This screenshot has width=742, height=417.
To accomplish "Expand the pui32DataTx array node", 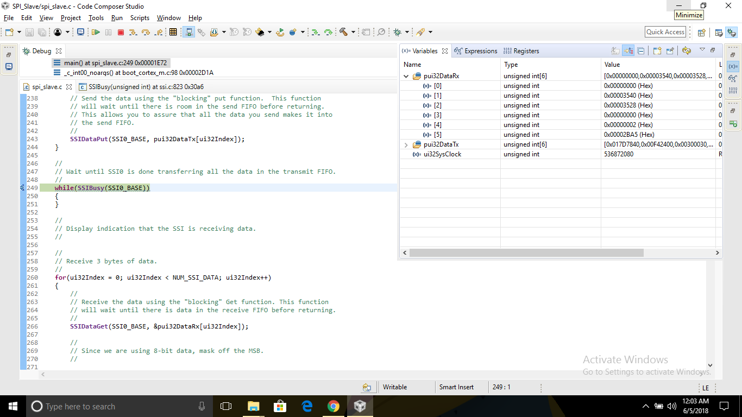I will pos(406,144).
